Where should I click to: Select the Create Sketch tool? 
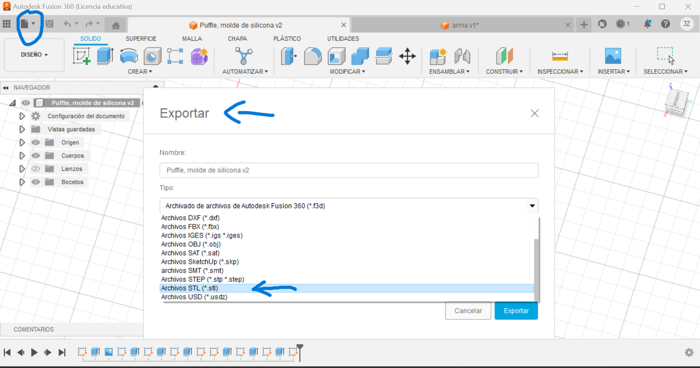click(x=82, y=56)
